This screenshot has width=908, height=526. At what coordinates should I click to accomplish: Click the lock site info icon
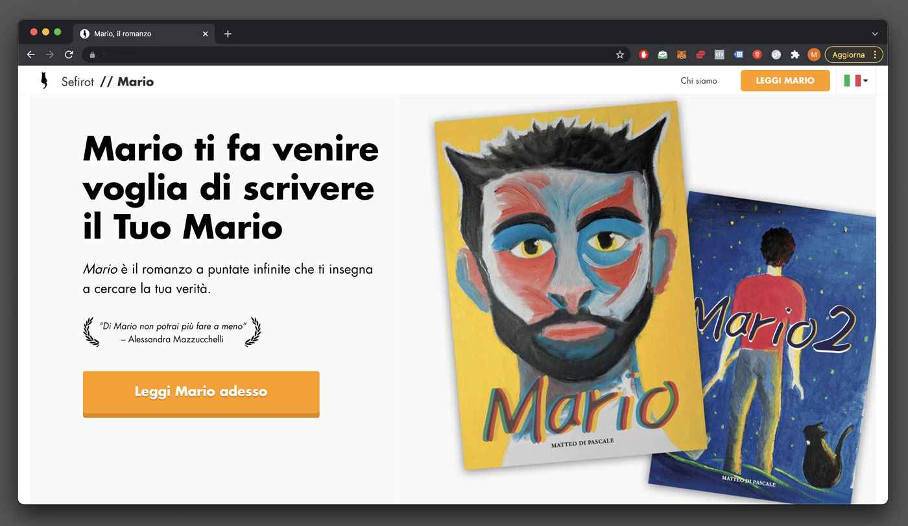coord(92,55)
